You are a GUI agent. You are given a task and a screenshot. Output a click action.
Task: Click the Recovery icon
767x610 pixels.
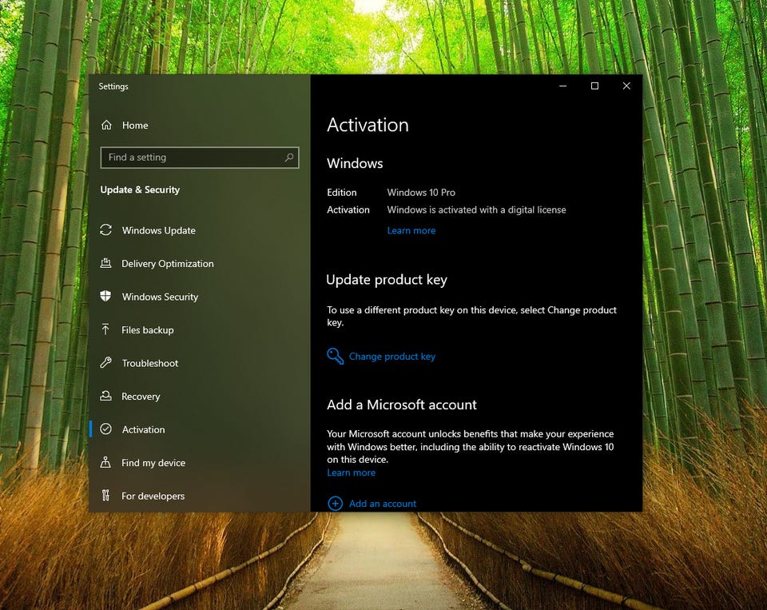tap(105, 397)
